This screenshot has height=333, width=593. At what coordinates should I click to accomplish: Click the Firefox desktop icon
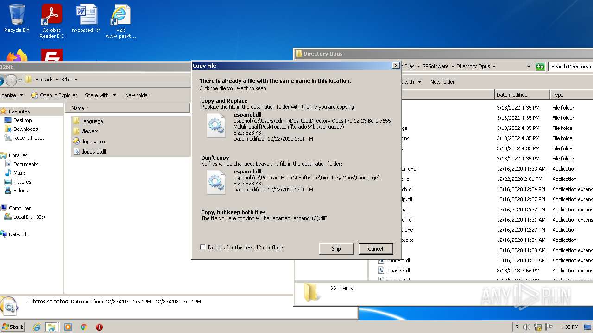click(x=17, y=55)
